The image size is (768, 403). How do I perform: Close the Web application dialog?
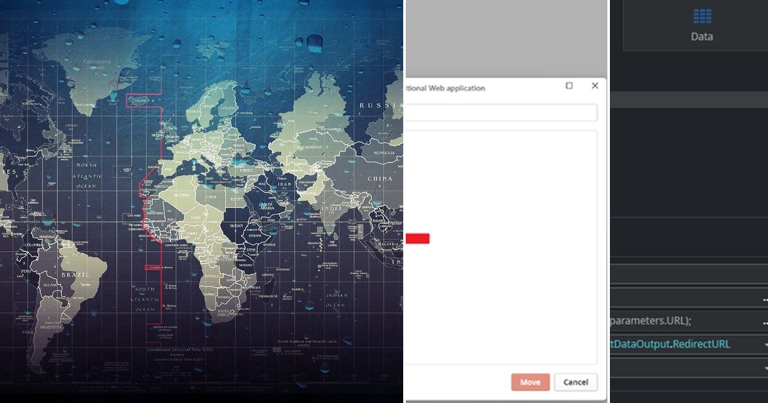(595, 86)
